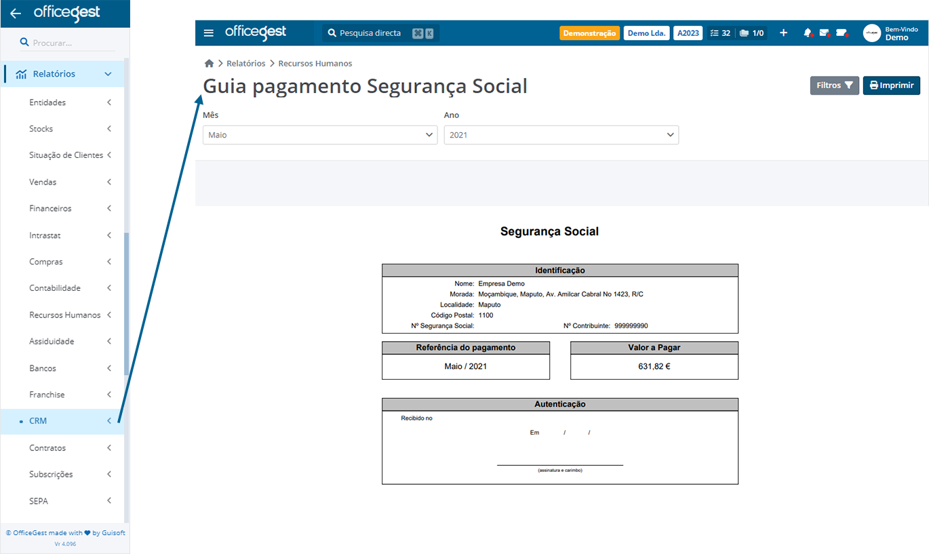Click the Guisoft footer link
Image resolution: width=929 pixels, height=554 pixels.
[x=114, y=533]
